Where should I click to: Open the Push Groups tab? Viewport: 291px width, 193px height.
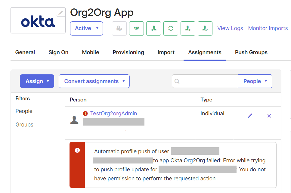coord(251,52)
